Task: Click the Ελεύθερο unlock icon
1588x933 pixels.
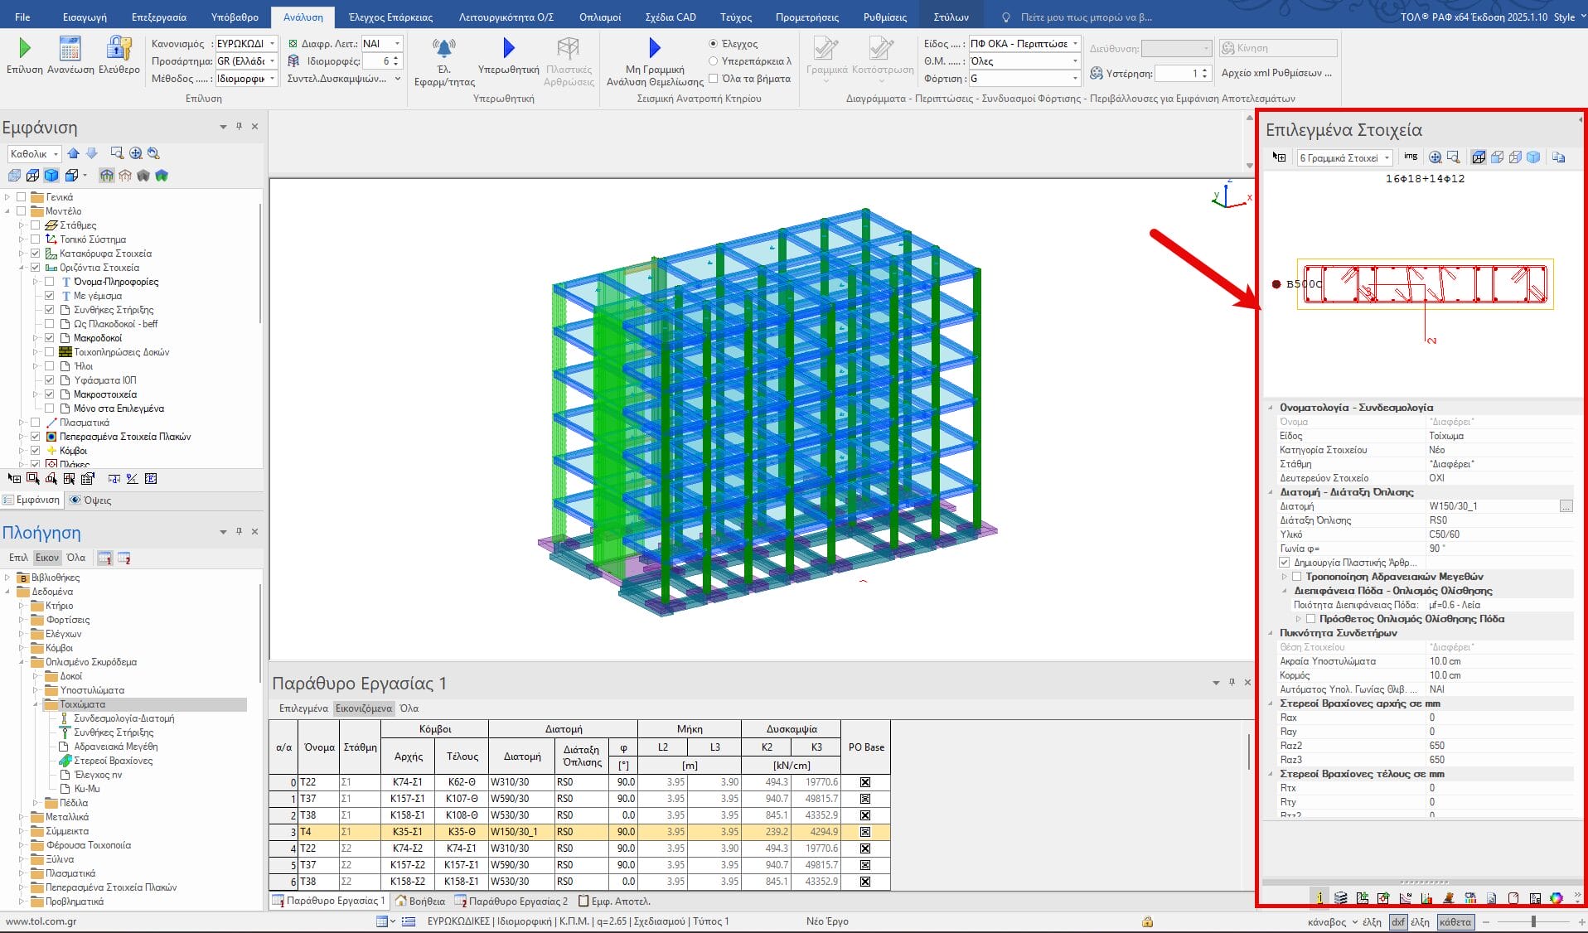Action: 119,48
